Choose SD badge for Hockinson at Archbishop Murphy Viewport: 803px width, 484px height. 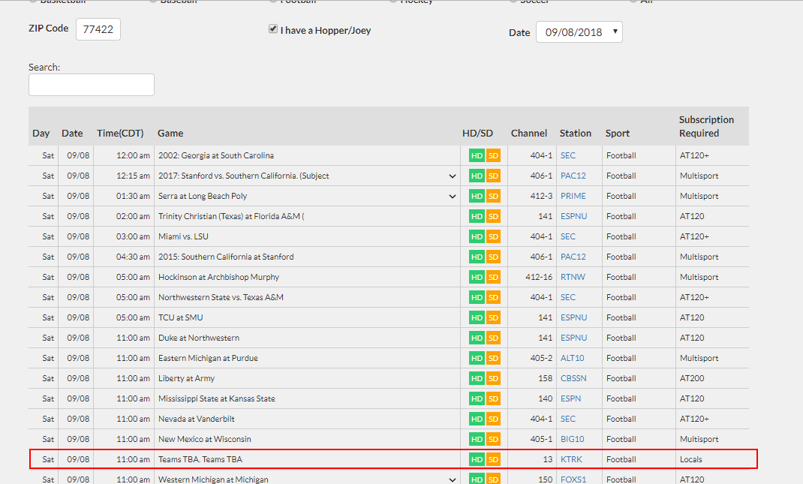point(493,277)
